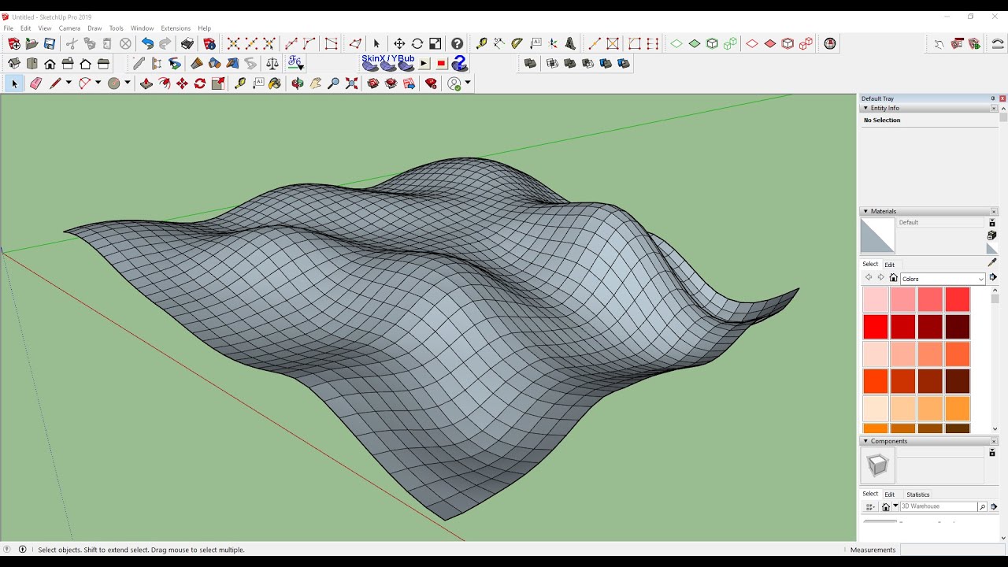Activate the Pencil Line tool
1008x567 pixels.
55,83
